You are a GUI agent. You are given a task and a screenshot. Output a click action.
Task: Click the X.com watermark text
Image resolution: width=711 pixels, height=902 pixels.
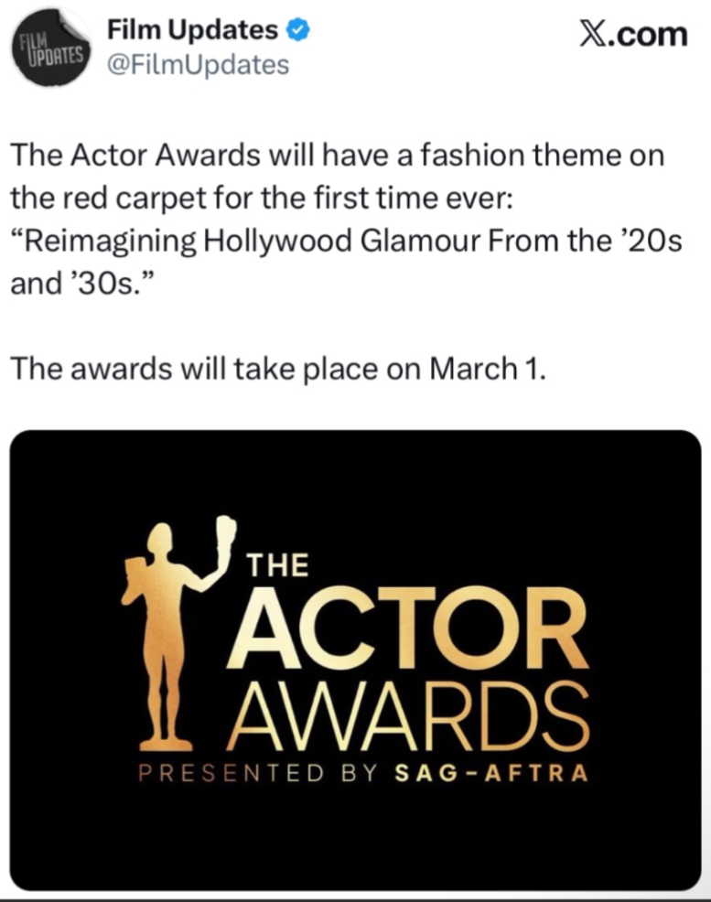click(x=633, y=34)
